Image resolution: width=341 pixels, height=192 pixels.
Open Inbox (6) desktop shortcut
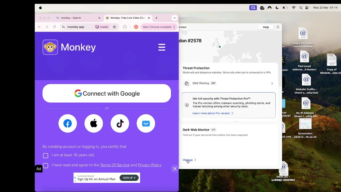coord(283,172)
